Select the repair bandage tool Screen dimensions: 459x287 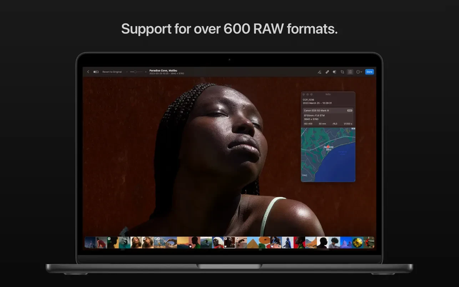pos(327,72)
